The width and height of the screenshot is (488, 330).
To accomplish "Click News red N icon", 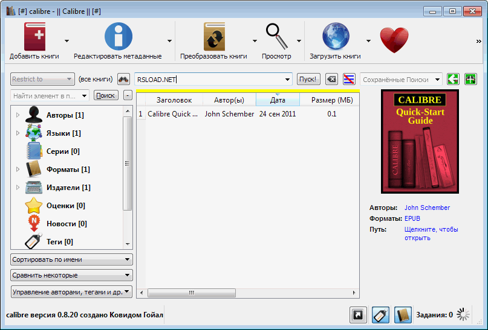I will [34, 223].
